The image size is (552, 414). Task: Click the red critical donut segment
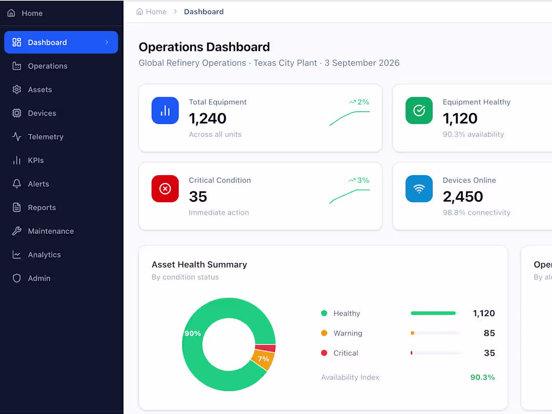[x=265, y=348]
